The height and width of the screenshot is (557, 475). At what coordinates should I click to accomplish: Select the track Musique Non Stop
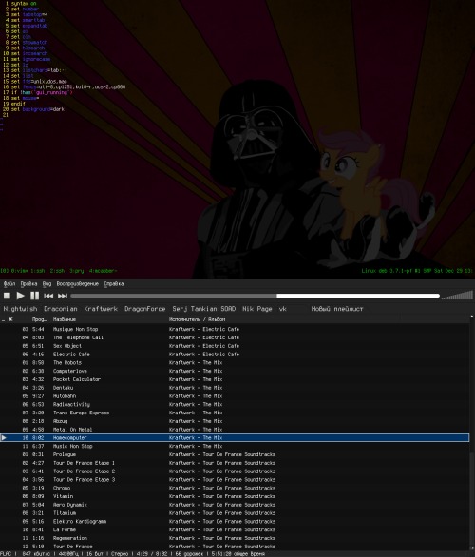click(x=235, y=329)
